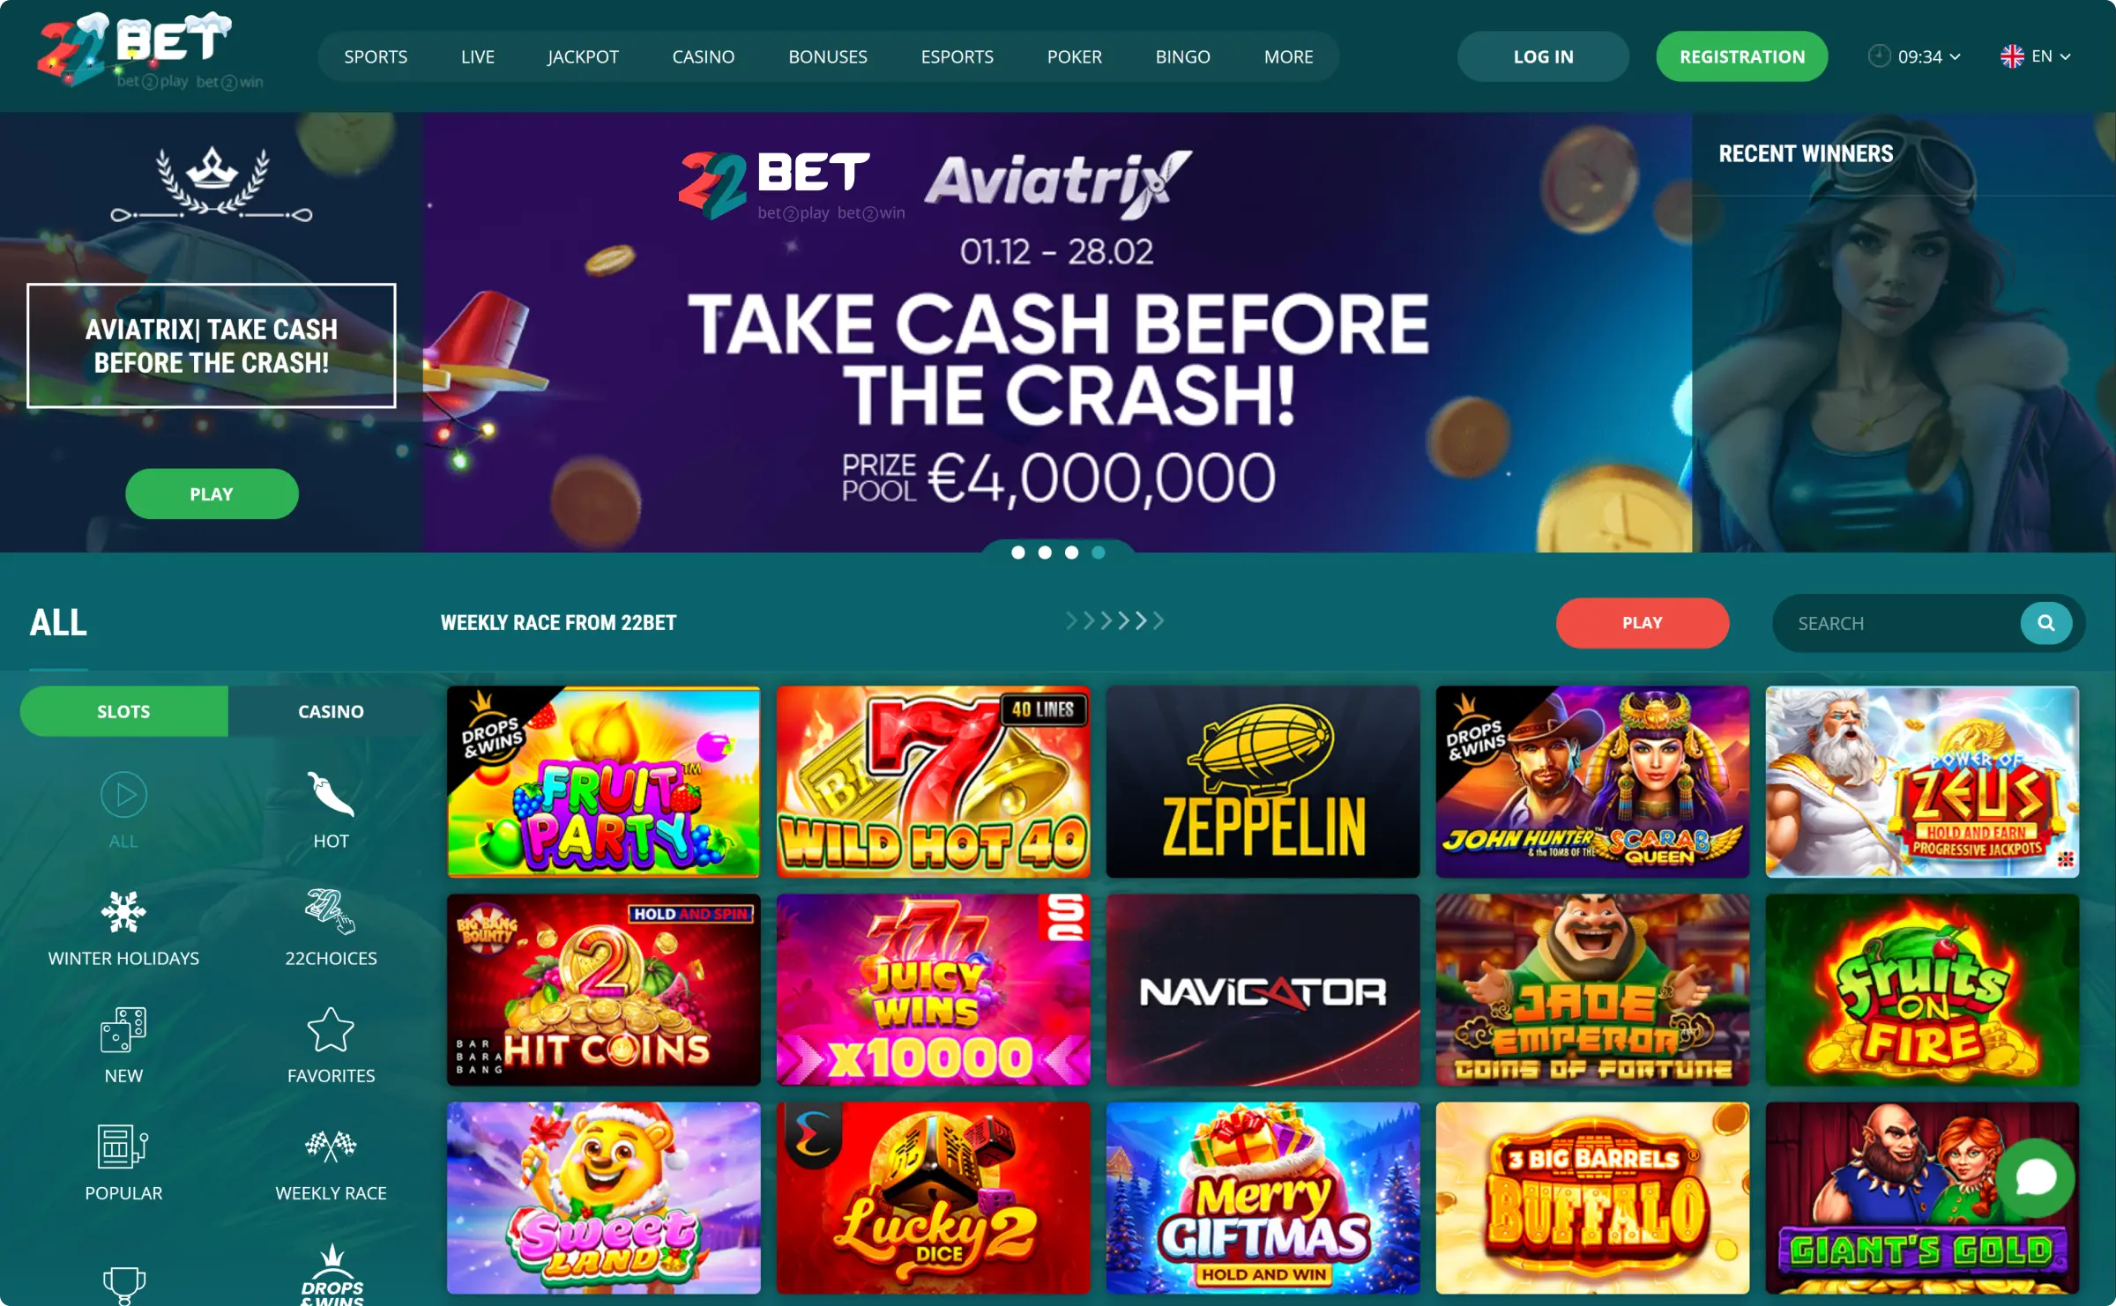Screen dimensions: 2116x1306
Task: Open the NEW dice category icon
Action: [x=123, y=1029]
